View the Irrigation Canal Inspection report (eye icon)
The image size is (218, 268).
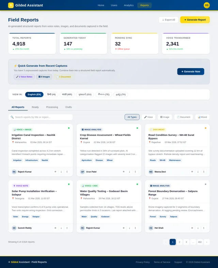point(56,172)
